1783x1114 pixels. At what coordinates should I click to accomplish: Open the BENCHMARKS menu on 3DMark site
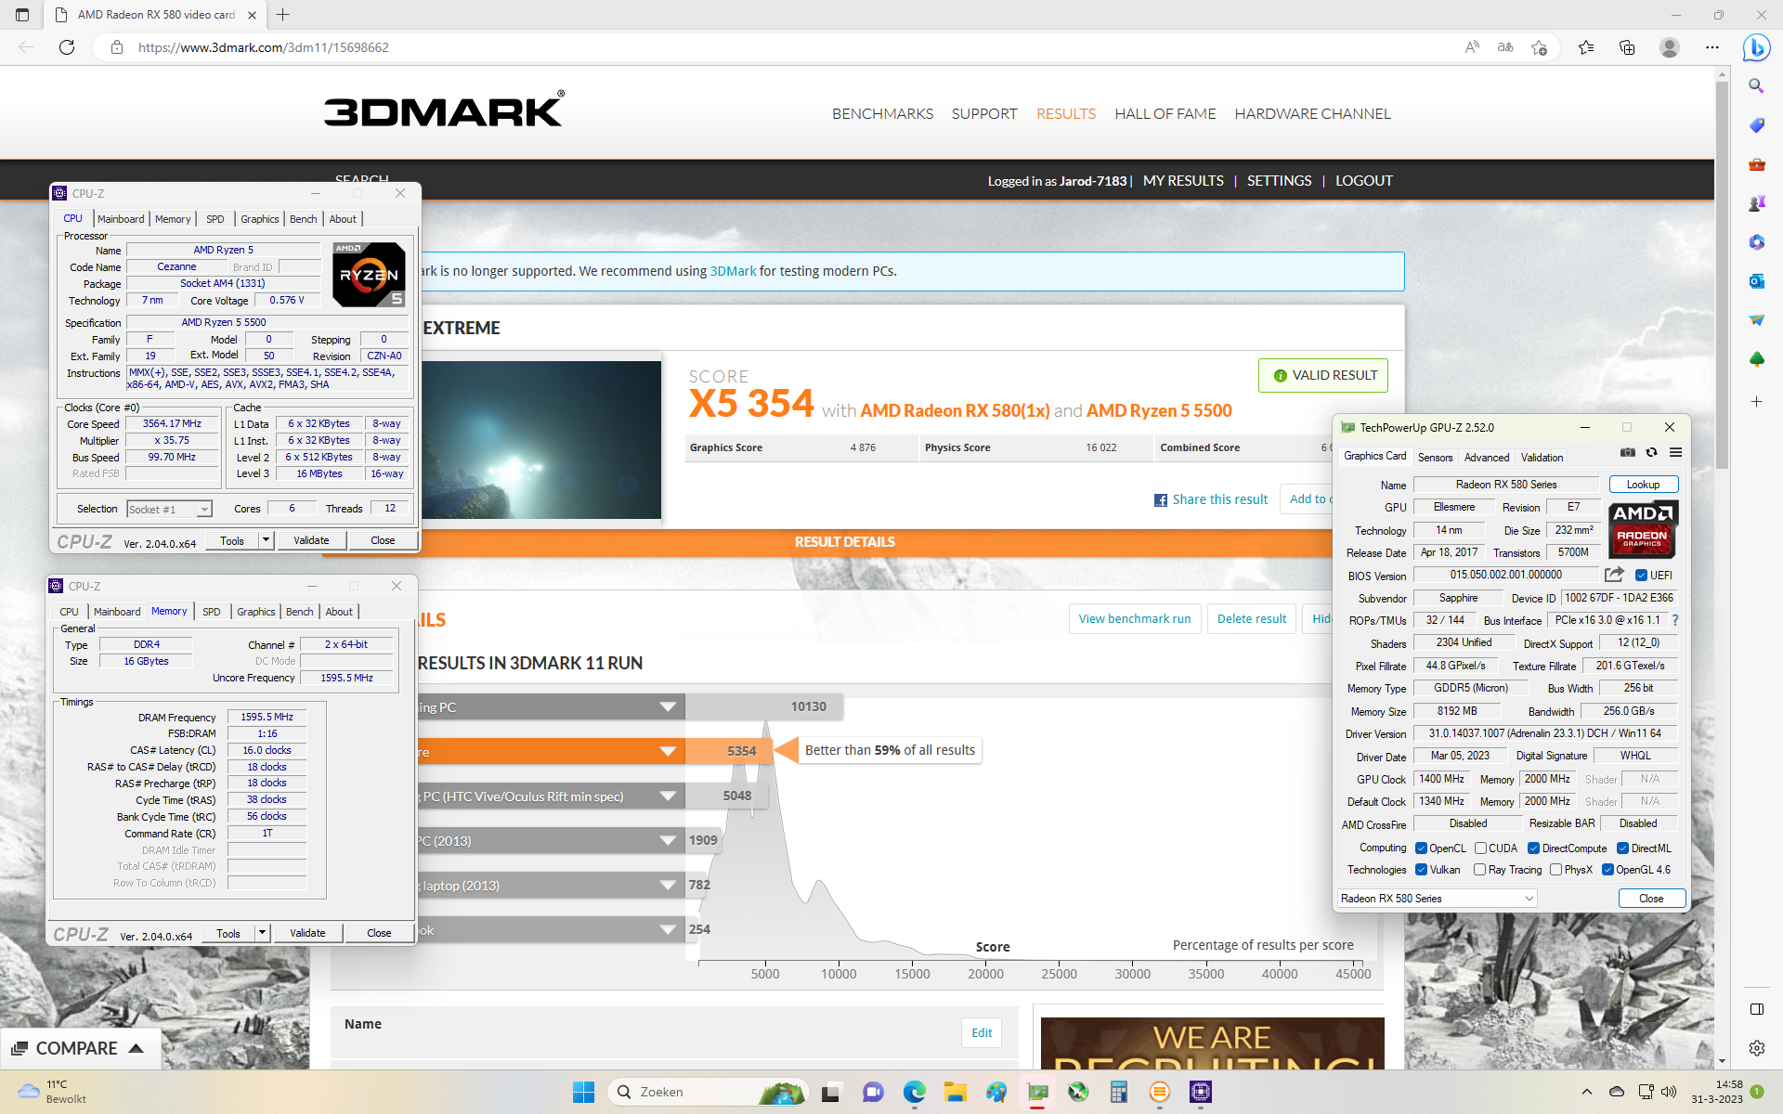pos(882,114)
